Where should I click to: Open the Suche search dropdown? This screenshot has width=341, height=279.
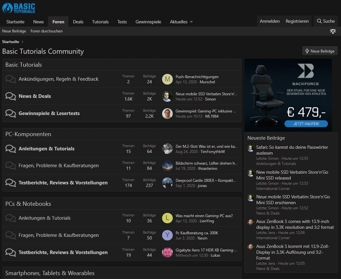tap(326, 21)
